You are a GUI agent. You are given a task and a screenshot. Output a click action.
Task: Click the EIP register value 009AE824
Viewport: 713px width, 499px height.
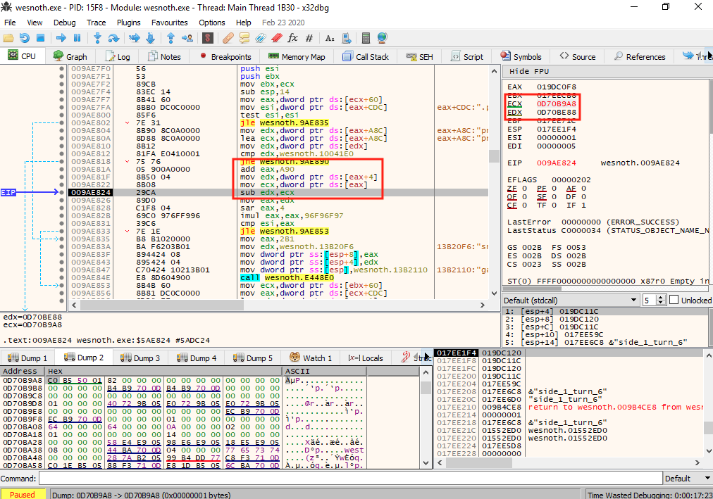[x=556, y=163]
